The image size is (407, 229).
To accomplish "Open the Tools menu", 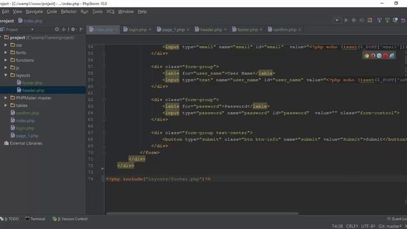I will click(97, 11).
